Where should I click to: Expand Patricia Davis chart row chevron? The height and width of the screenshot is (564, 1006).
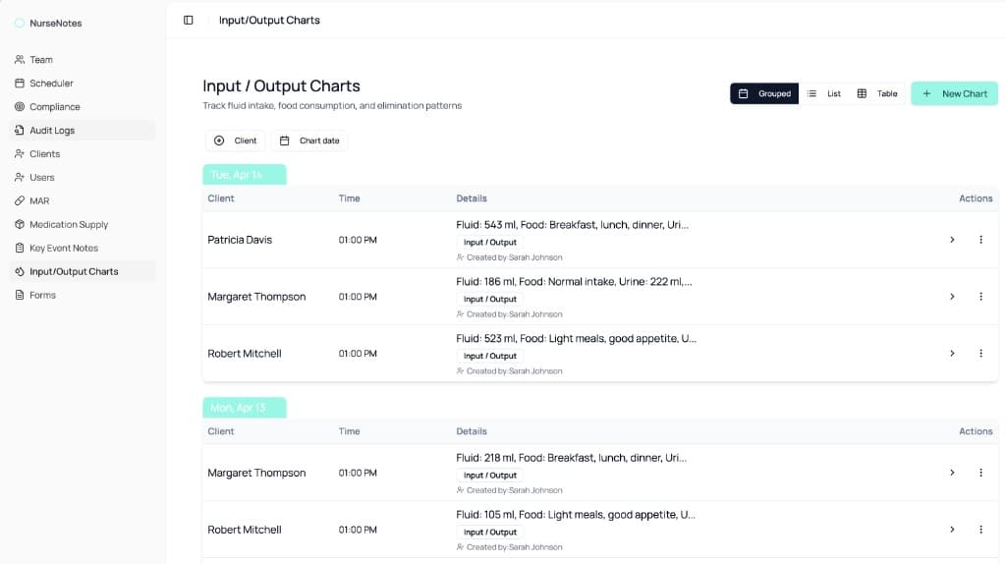[x=952, y=240]
